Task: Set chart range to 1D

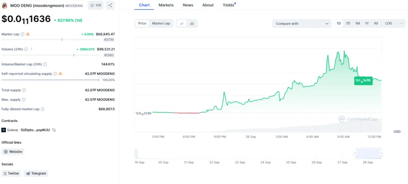Action: 339,23
